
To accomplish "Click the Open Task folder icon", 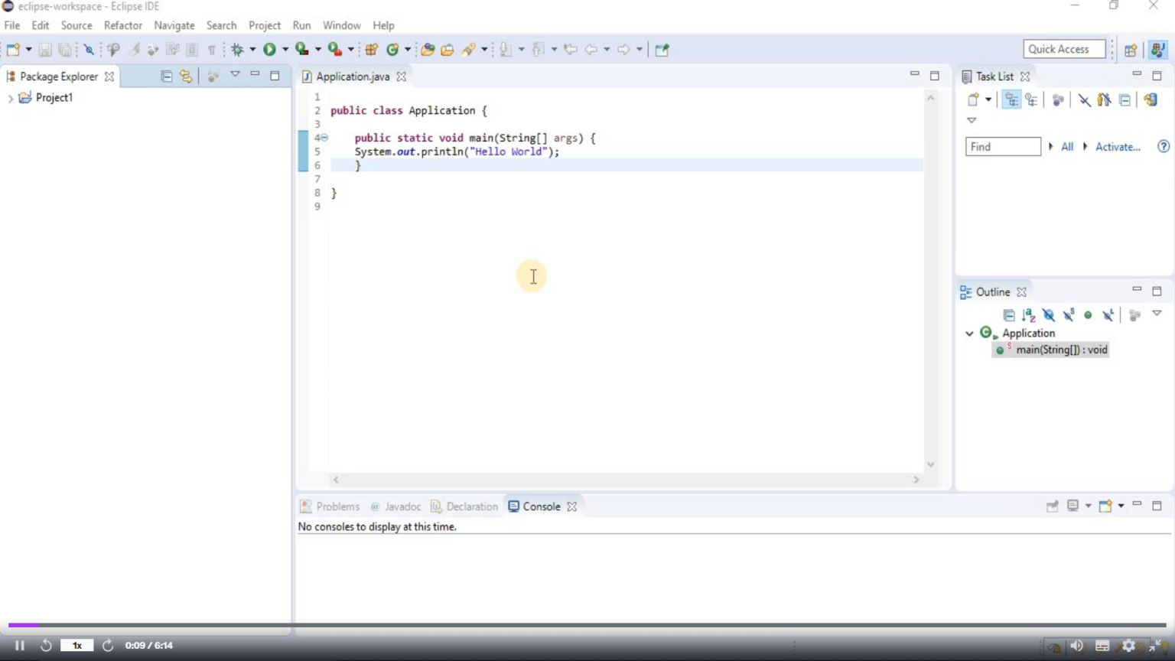I will [x=448, y=50].
